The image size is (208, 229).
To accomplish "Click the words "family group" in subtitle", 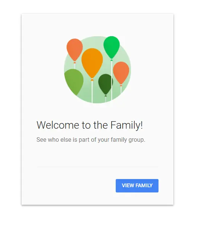I will coord(128,140).
